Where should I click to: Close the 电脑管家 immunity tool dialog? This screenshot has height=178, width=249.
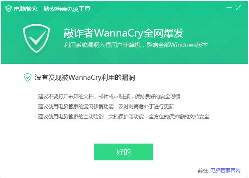click(x=239, y=8)
